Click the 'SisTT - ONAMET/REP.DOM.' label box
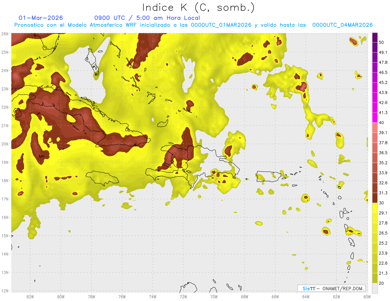Screen dimensions: 390x301 (x=331, y=288)
